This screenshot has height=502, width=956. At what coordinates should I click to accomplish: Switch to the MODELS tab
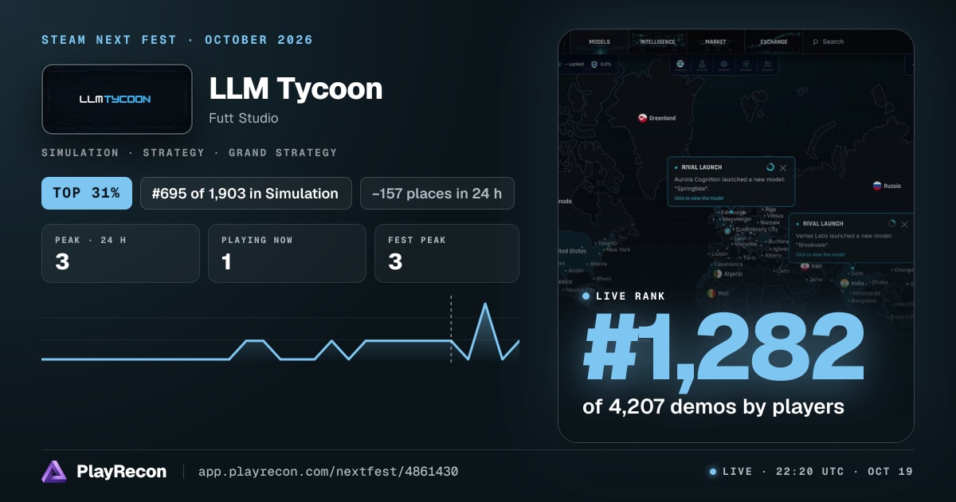(x=600, y=42)
